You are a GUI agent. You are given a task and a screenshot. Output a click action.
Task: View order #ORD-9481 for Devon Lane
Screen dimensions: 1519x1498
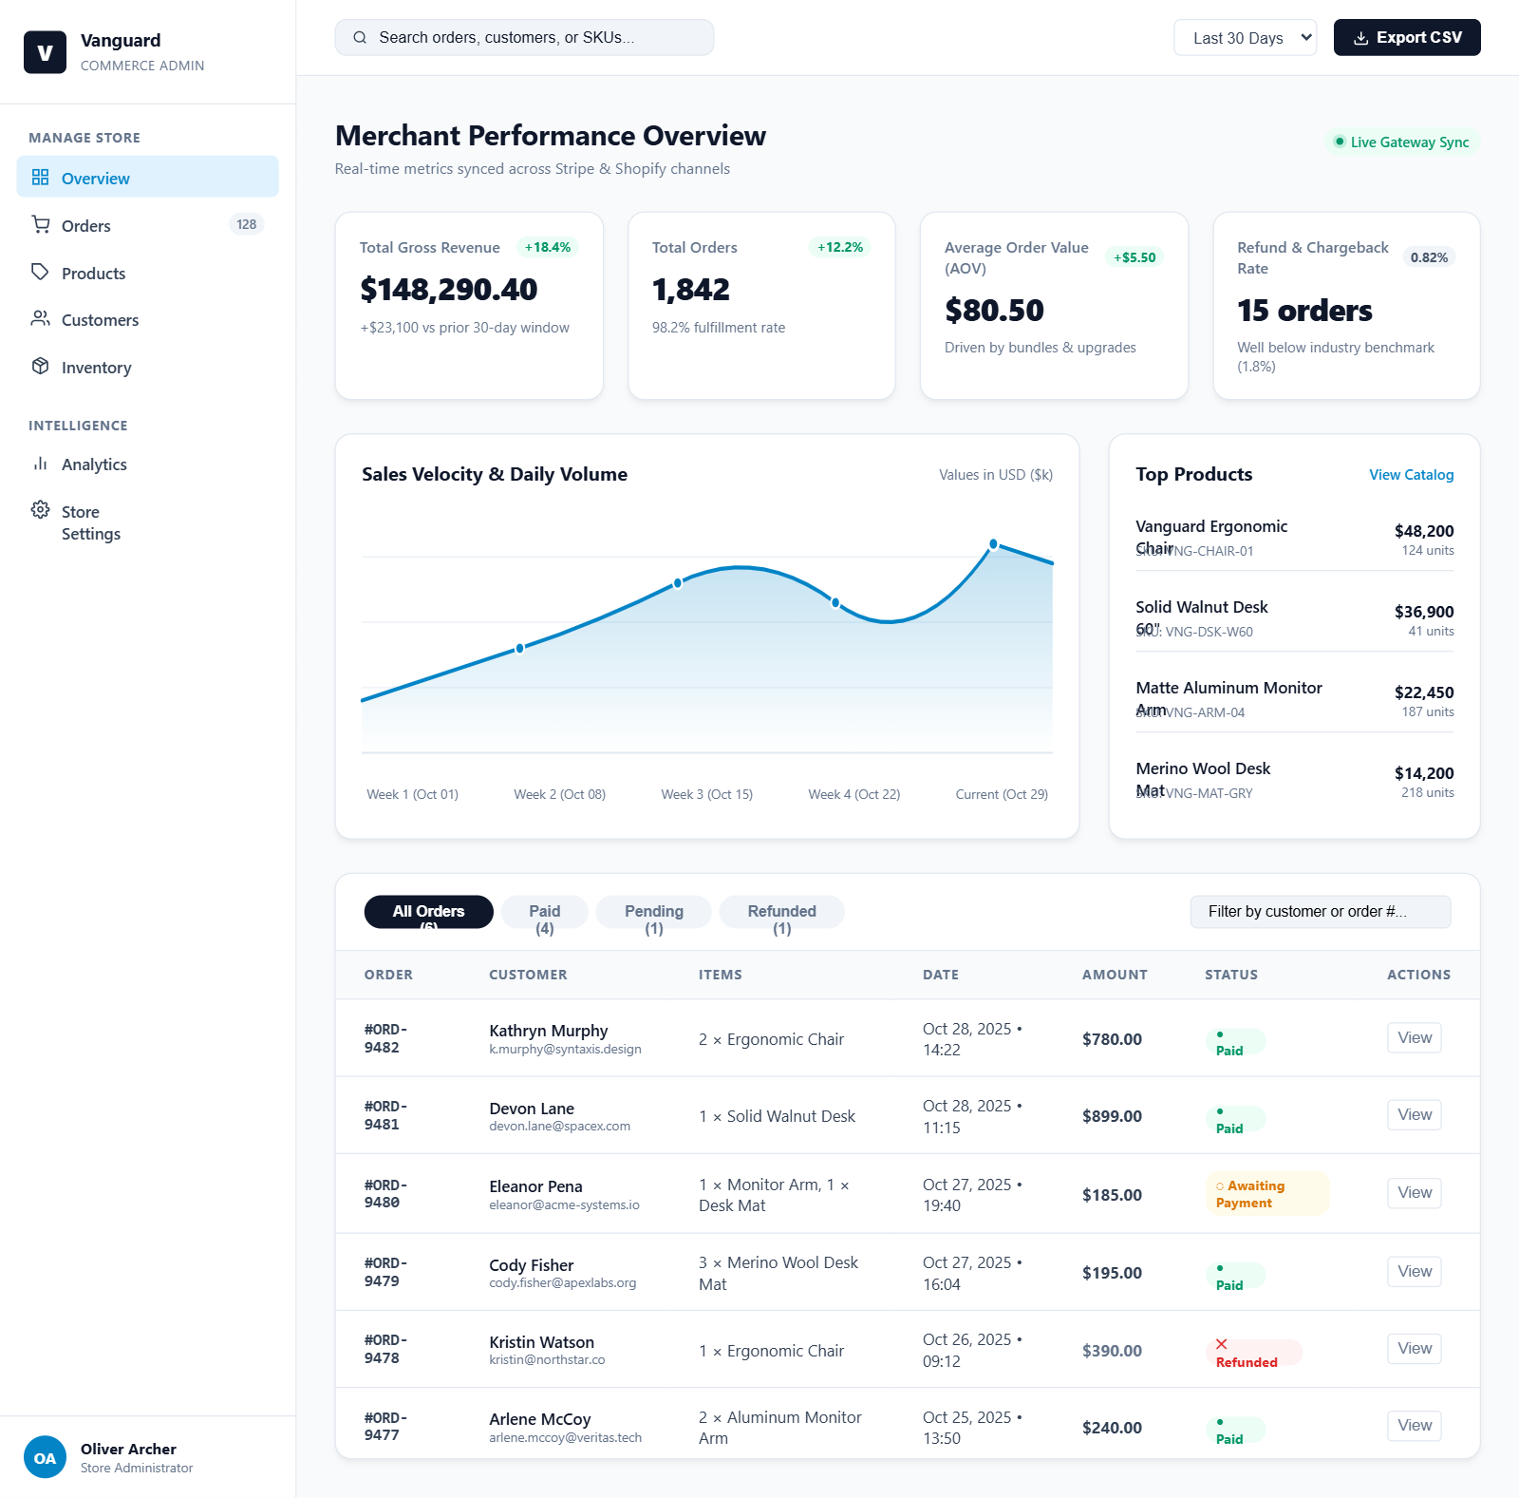click(1415, 1115)
